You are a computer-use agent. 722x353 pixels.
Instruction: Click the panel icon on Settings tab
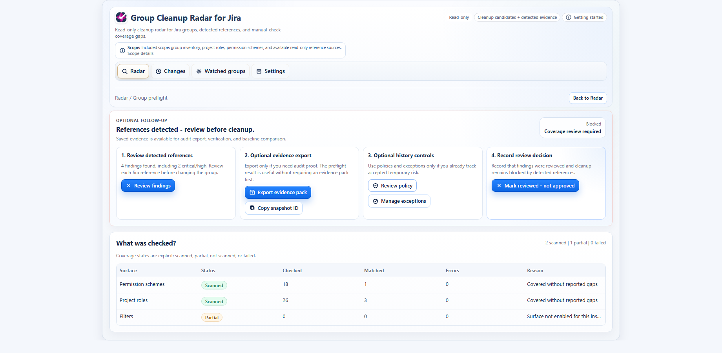(x=259, y=71)
